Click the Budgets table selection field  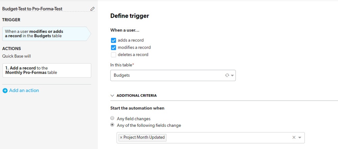point(173,75)
